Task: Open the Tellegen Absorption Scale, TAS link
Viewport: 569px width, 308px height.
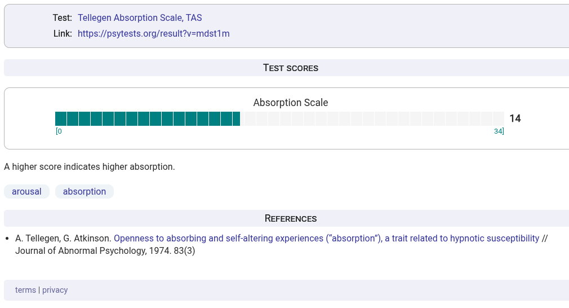Action: (x=140, y=18)
